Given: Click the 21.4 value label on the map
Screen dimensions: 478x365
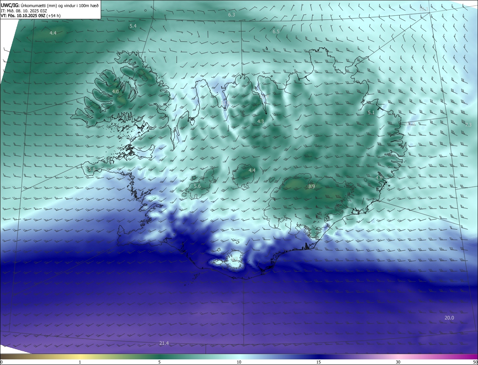Looking at the screenshot, I should pos(164,343).
